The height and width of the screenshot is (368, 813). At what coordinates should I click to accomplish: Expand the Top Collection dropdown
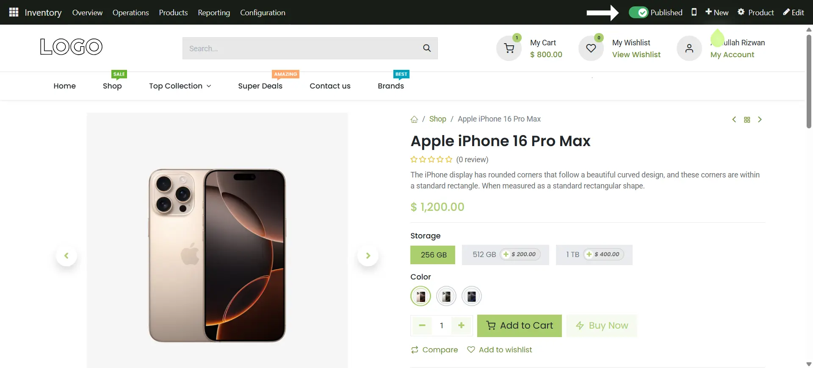point(180,86)
